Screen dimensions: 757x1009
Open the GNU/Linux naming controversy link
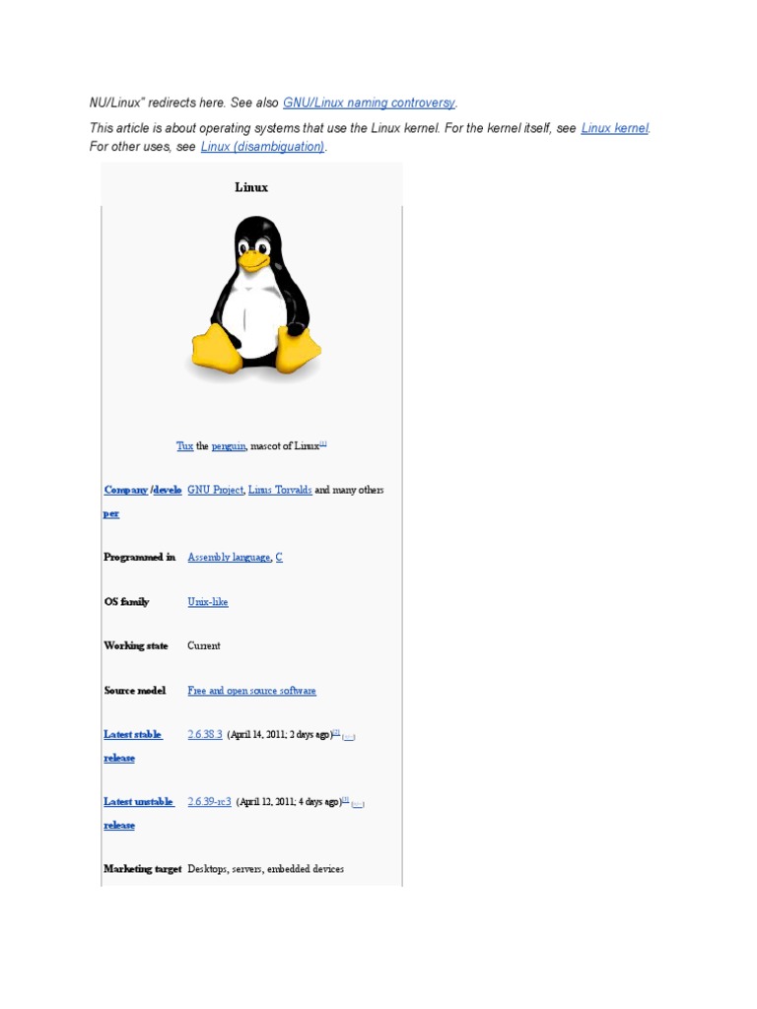[x=369, y=102]
